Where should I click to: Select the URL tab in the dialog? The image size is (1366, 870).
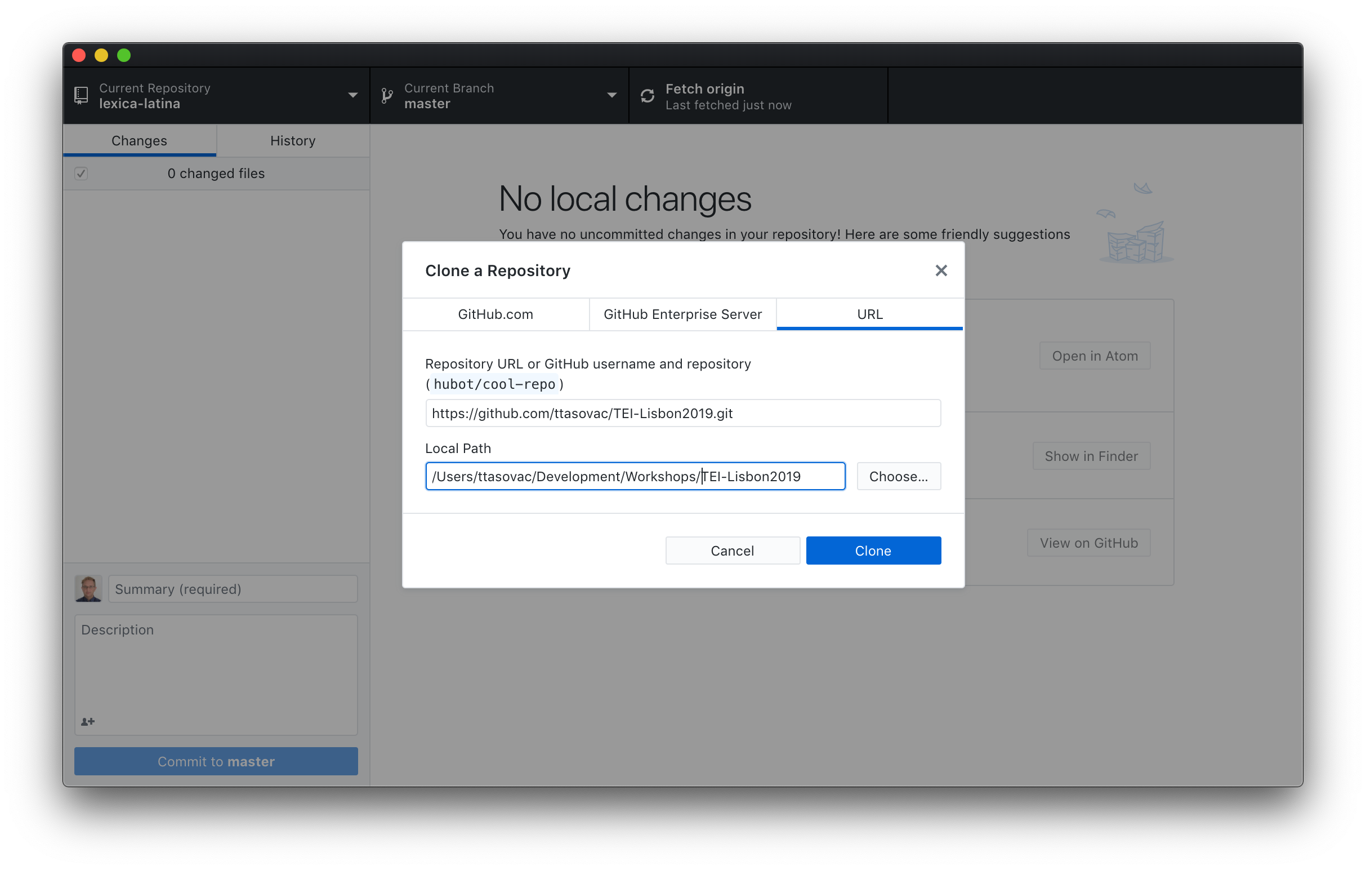(869, 314)
